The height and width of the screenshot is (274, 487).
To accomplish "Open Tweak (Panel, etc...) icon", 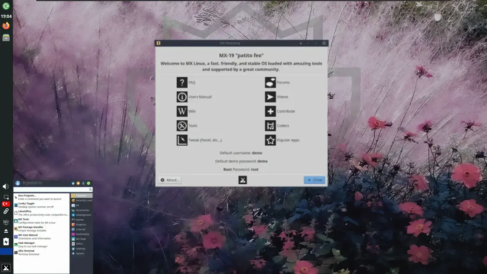I will [x=182, y=140].
